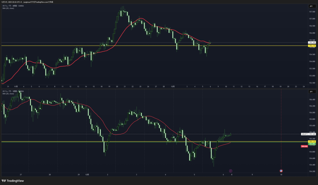Click the US flag economic event icon
This screenshot has height=185, width=318.
coord(281,171)
